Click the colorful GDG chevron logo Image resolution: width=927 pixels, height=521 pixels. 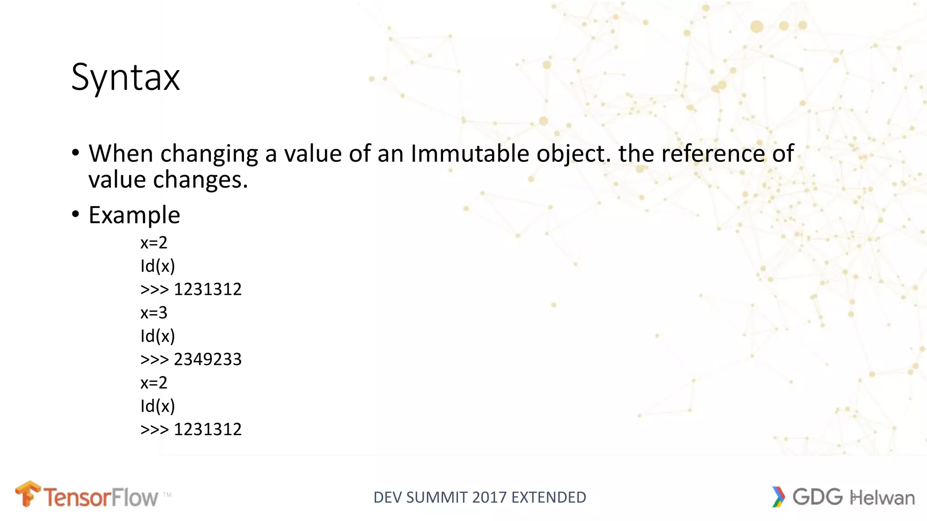pyautogui.click(x=778, y=497)
